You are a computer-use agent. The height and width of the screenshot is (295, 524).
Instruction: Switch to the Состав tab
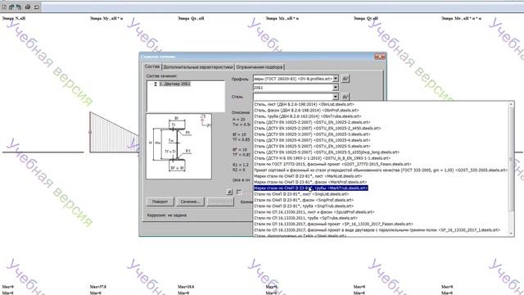pyautogui.click(x=152, y=66)
